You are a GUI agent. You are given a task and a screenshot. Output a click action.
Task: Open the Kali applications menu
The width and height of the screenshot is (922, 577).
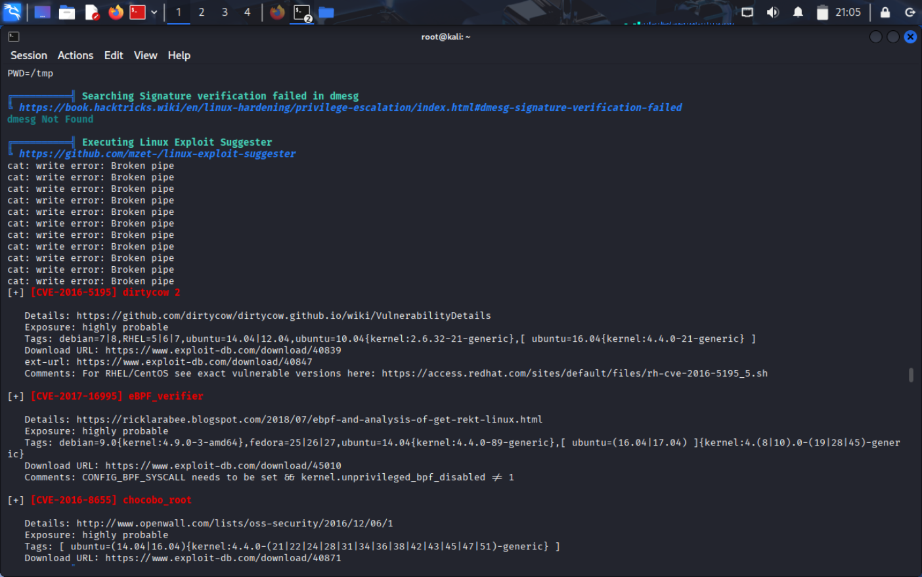12,12
